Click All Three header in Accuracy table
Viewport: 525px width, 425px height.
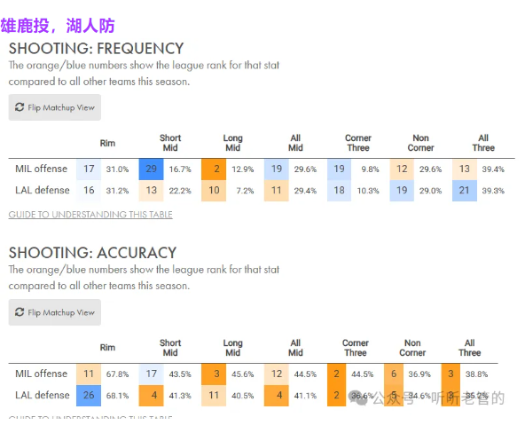tap(469, 348)
